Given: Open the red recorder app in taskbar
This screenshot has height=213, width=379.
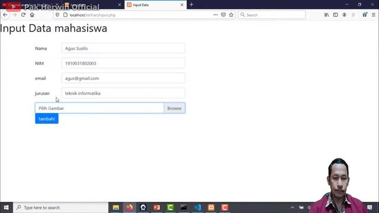Looking at the screenshot, I should 225,208.
